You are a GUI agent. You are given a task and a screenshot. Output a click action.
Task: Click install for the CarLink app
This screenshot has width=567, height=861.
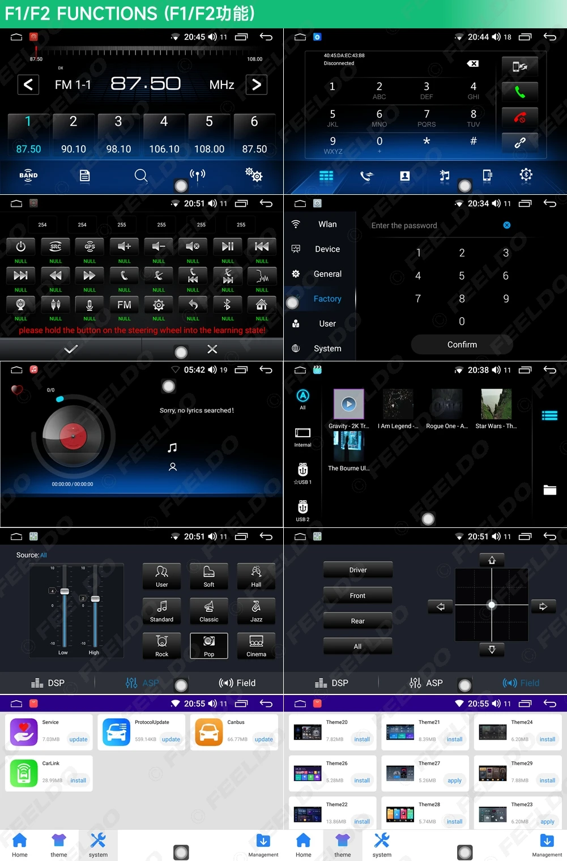point(78,781)
